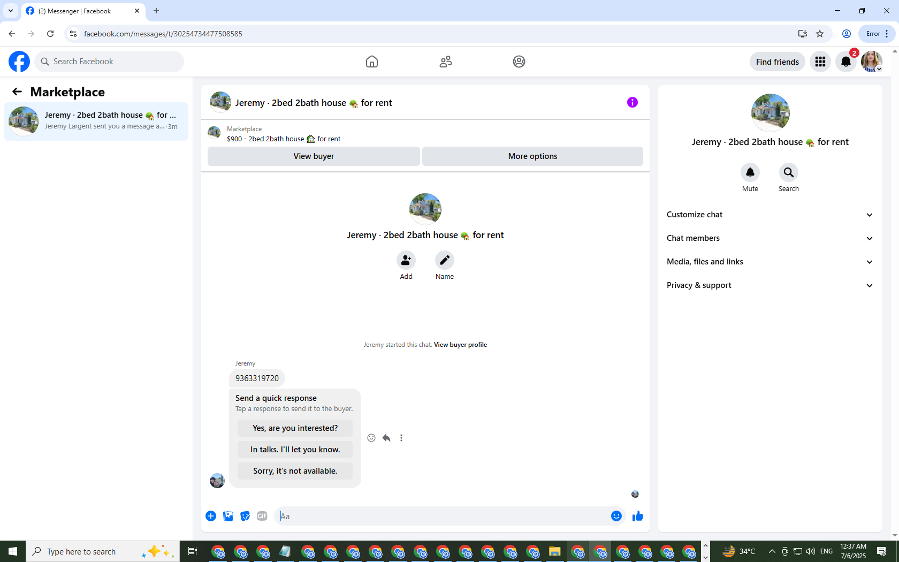Open Windows Start menu
899x562 pixels.
click(13, 551)
